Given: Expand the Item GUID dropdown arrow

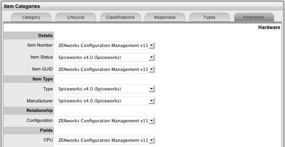Looking at the screenshot, I should [151, 69].
